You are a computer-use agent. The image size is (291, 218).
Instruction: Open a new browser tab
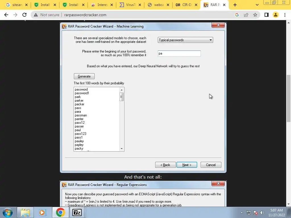point(235,5)
